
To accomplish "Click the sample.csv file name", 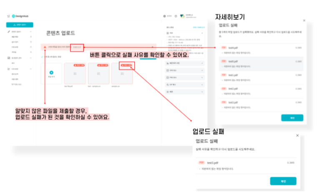I will click(x=116, y=86).
